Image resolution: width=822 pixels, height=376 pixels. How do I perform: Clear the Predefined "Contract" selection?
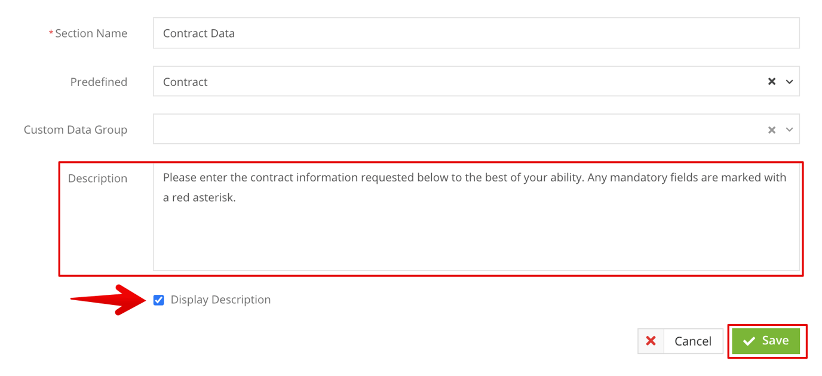[772, 81]
